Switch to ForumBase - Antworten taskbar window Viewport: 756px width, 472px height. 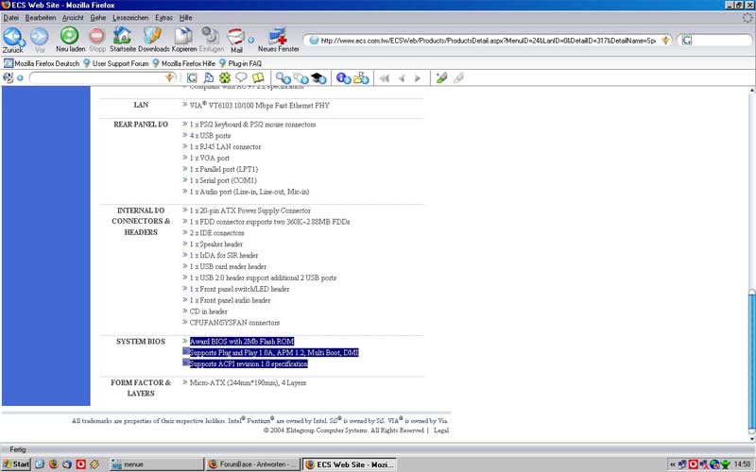[253, 464]
